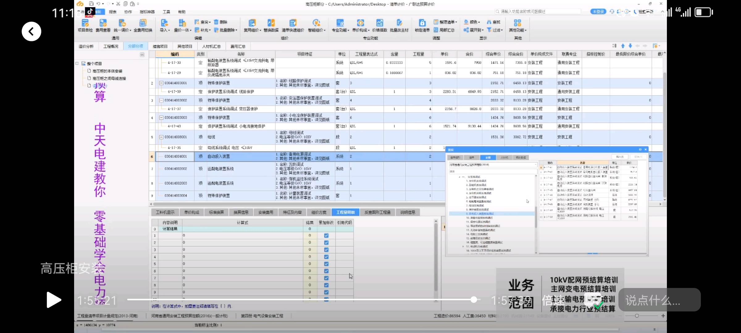Uncheck 累加标识 checkbox in row 1

(x=326, y=236)
